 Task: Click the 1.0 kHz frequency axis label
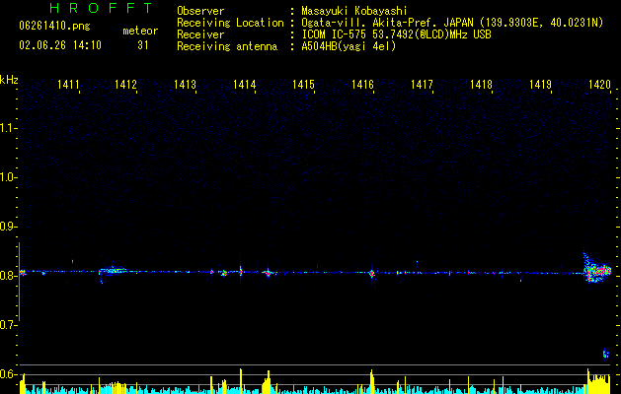8,177
